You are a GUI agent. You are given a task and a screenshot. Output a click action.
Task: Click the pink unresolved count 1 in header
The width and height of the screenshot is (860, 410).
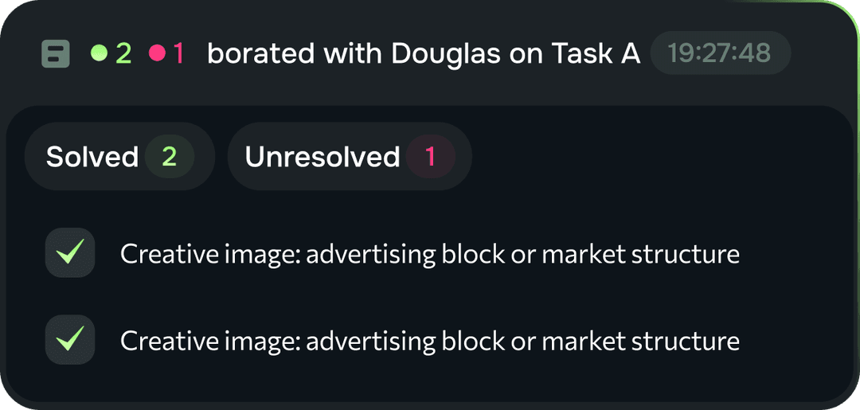[x=178, y=53]
